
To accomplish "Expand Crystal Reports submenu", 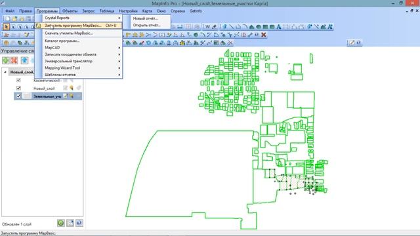I will 119,18.
